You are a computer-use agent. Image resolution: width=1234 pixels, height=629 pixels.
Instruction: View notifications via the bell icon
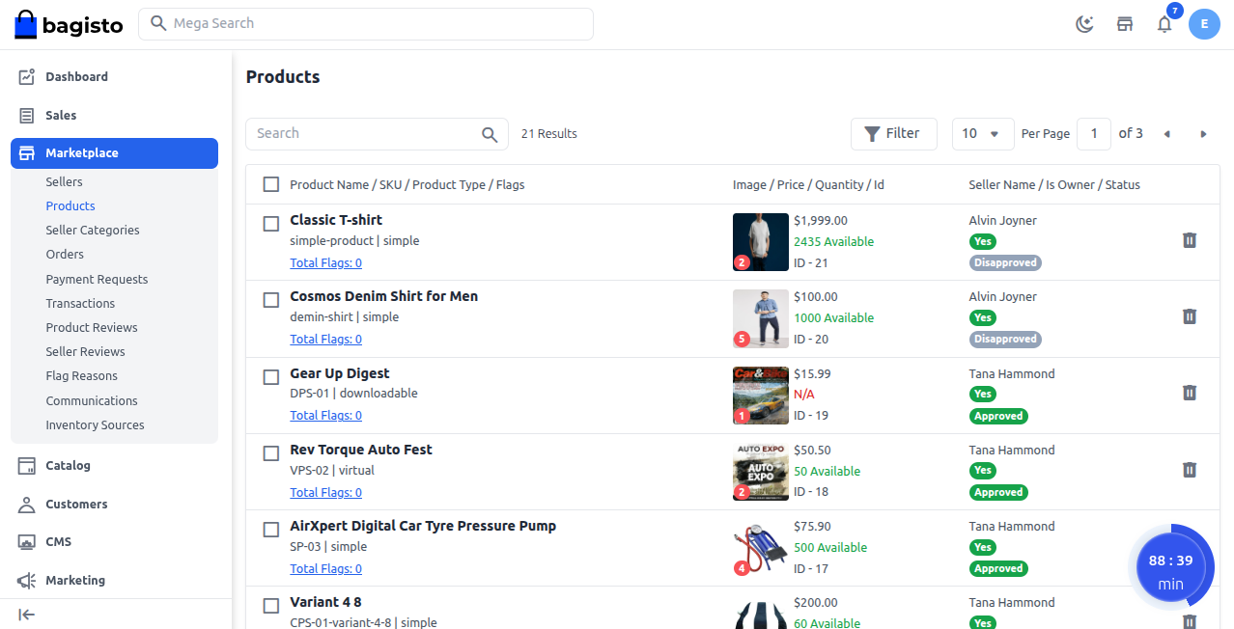pos(1164,24)
